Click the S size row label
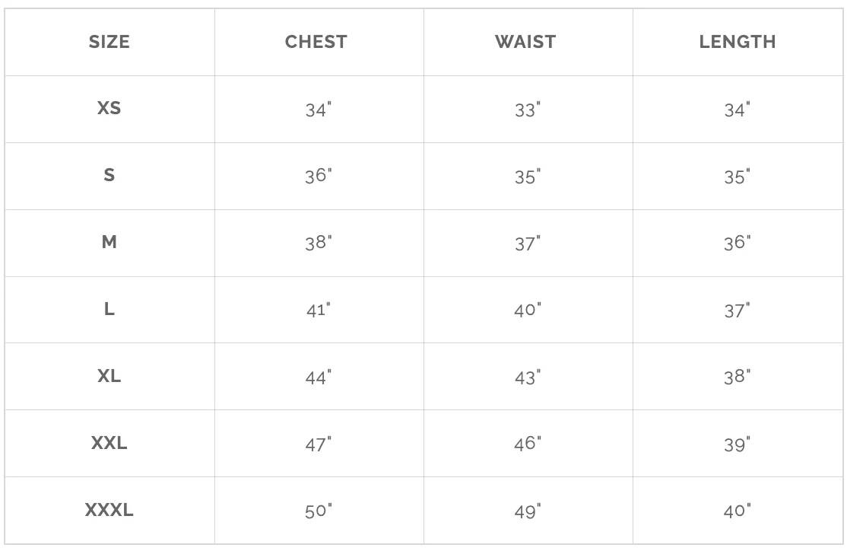The image size is (847, 551). tap(109, 175)
